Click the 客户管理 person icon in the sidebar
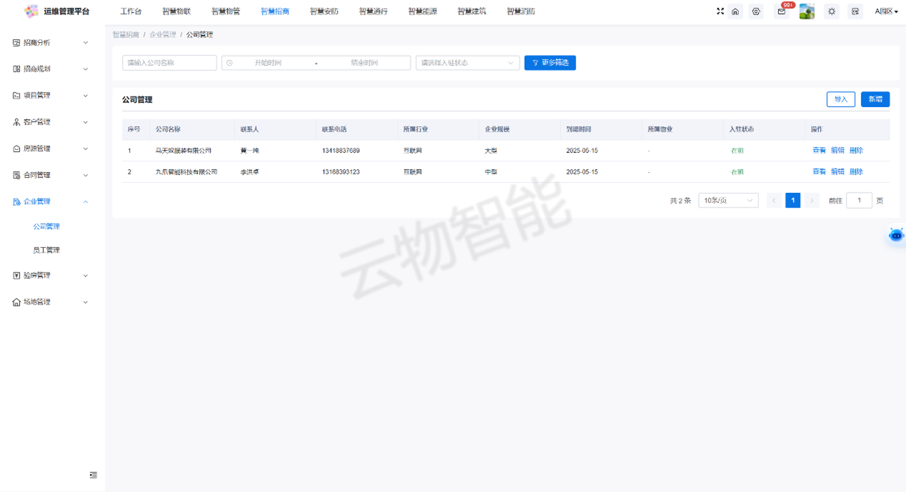 pyautogui.click(x=16, y=122)
